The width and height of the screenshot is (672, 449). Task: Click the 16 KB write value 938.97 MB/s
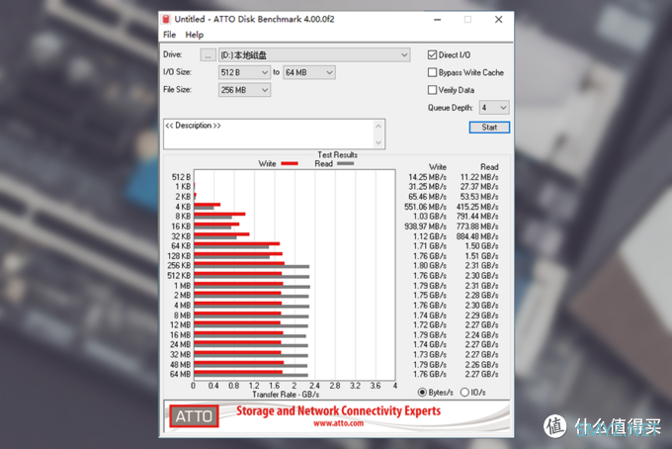pos(426,226)
